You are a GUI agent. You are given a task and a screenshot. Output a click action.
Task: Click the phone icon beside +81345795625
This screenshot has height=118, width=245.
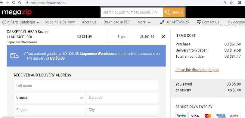click(162, 22)
